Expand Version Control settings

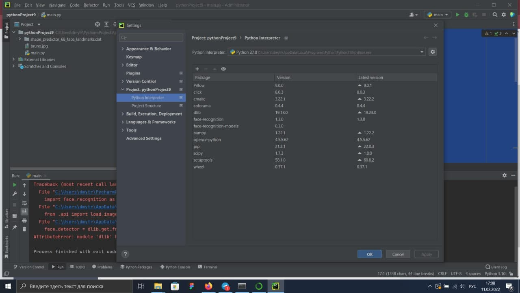coord(123,81)
